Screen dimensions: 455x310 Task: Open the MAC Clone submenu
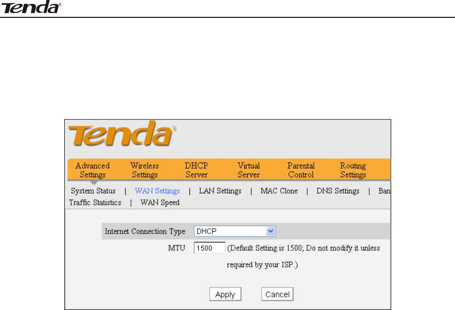[279, 191]
